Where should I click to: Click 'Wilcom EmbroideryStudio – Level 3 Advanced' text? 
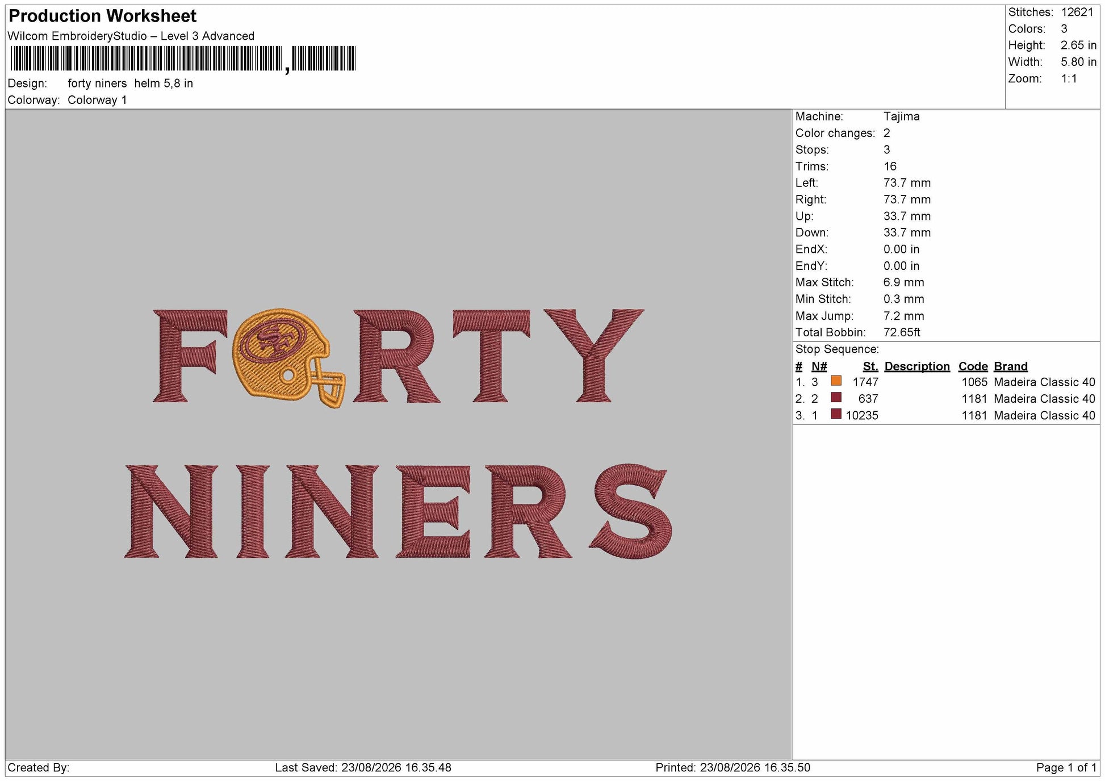click(x=131, y=36)
